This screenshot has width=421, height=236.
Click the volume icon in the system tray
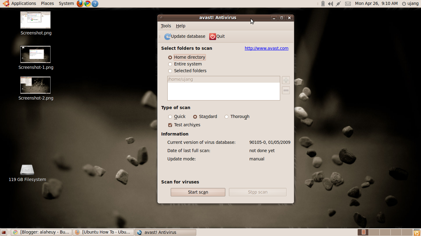(330, 4)
